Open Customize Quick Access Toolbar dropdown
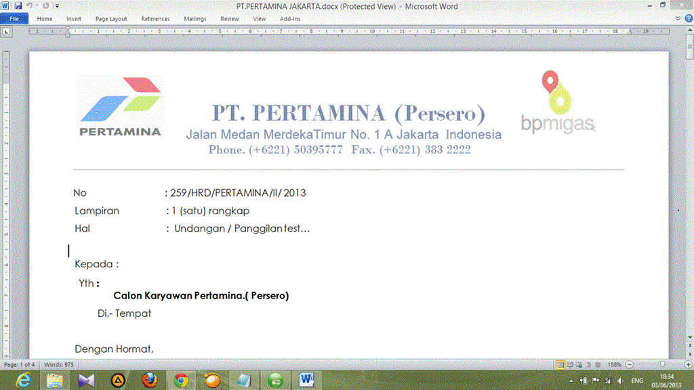Viewport: 694px width, 390px height. click(57, 5)
